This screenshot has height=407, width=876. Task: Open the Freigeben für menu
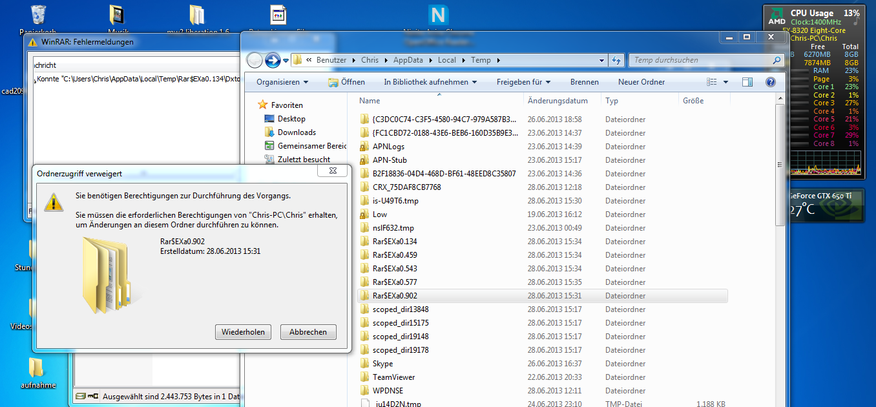[523, 82]
